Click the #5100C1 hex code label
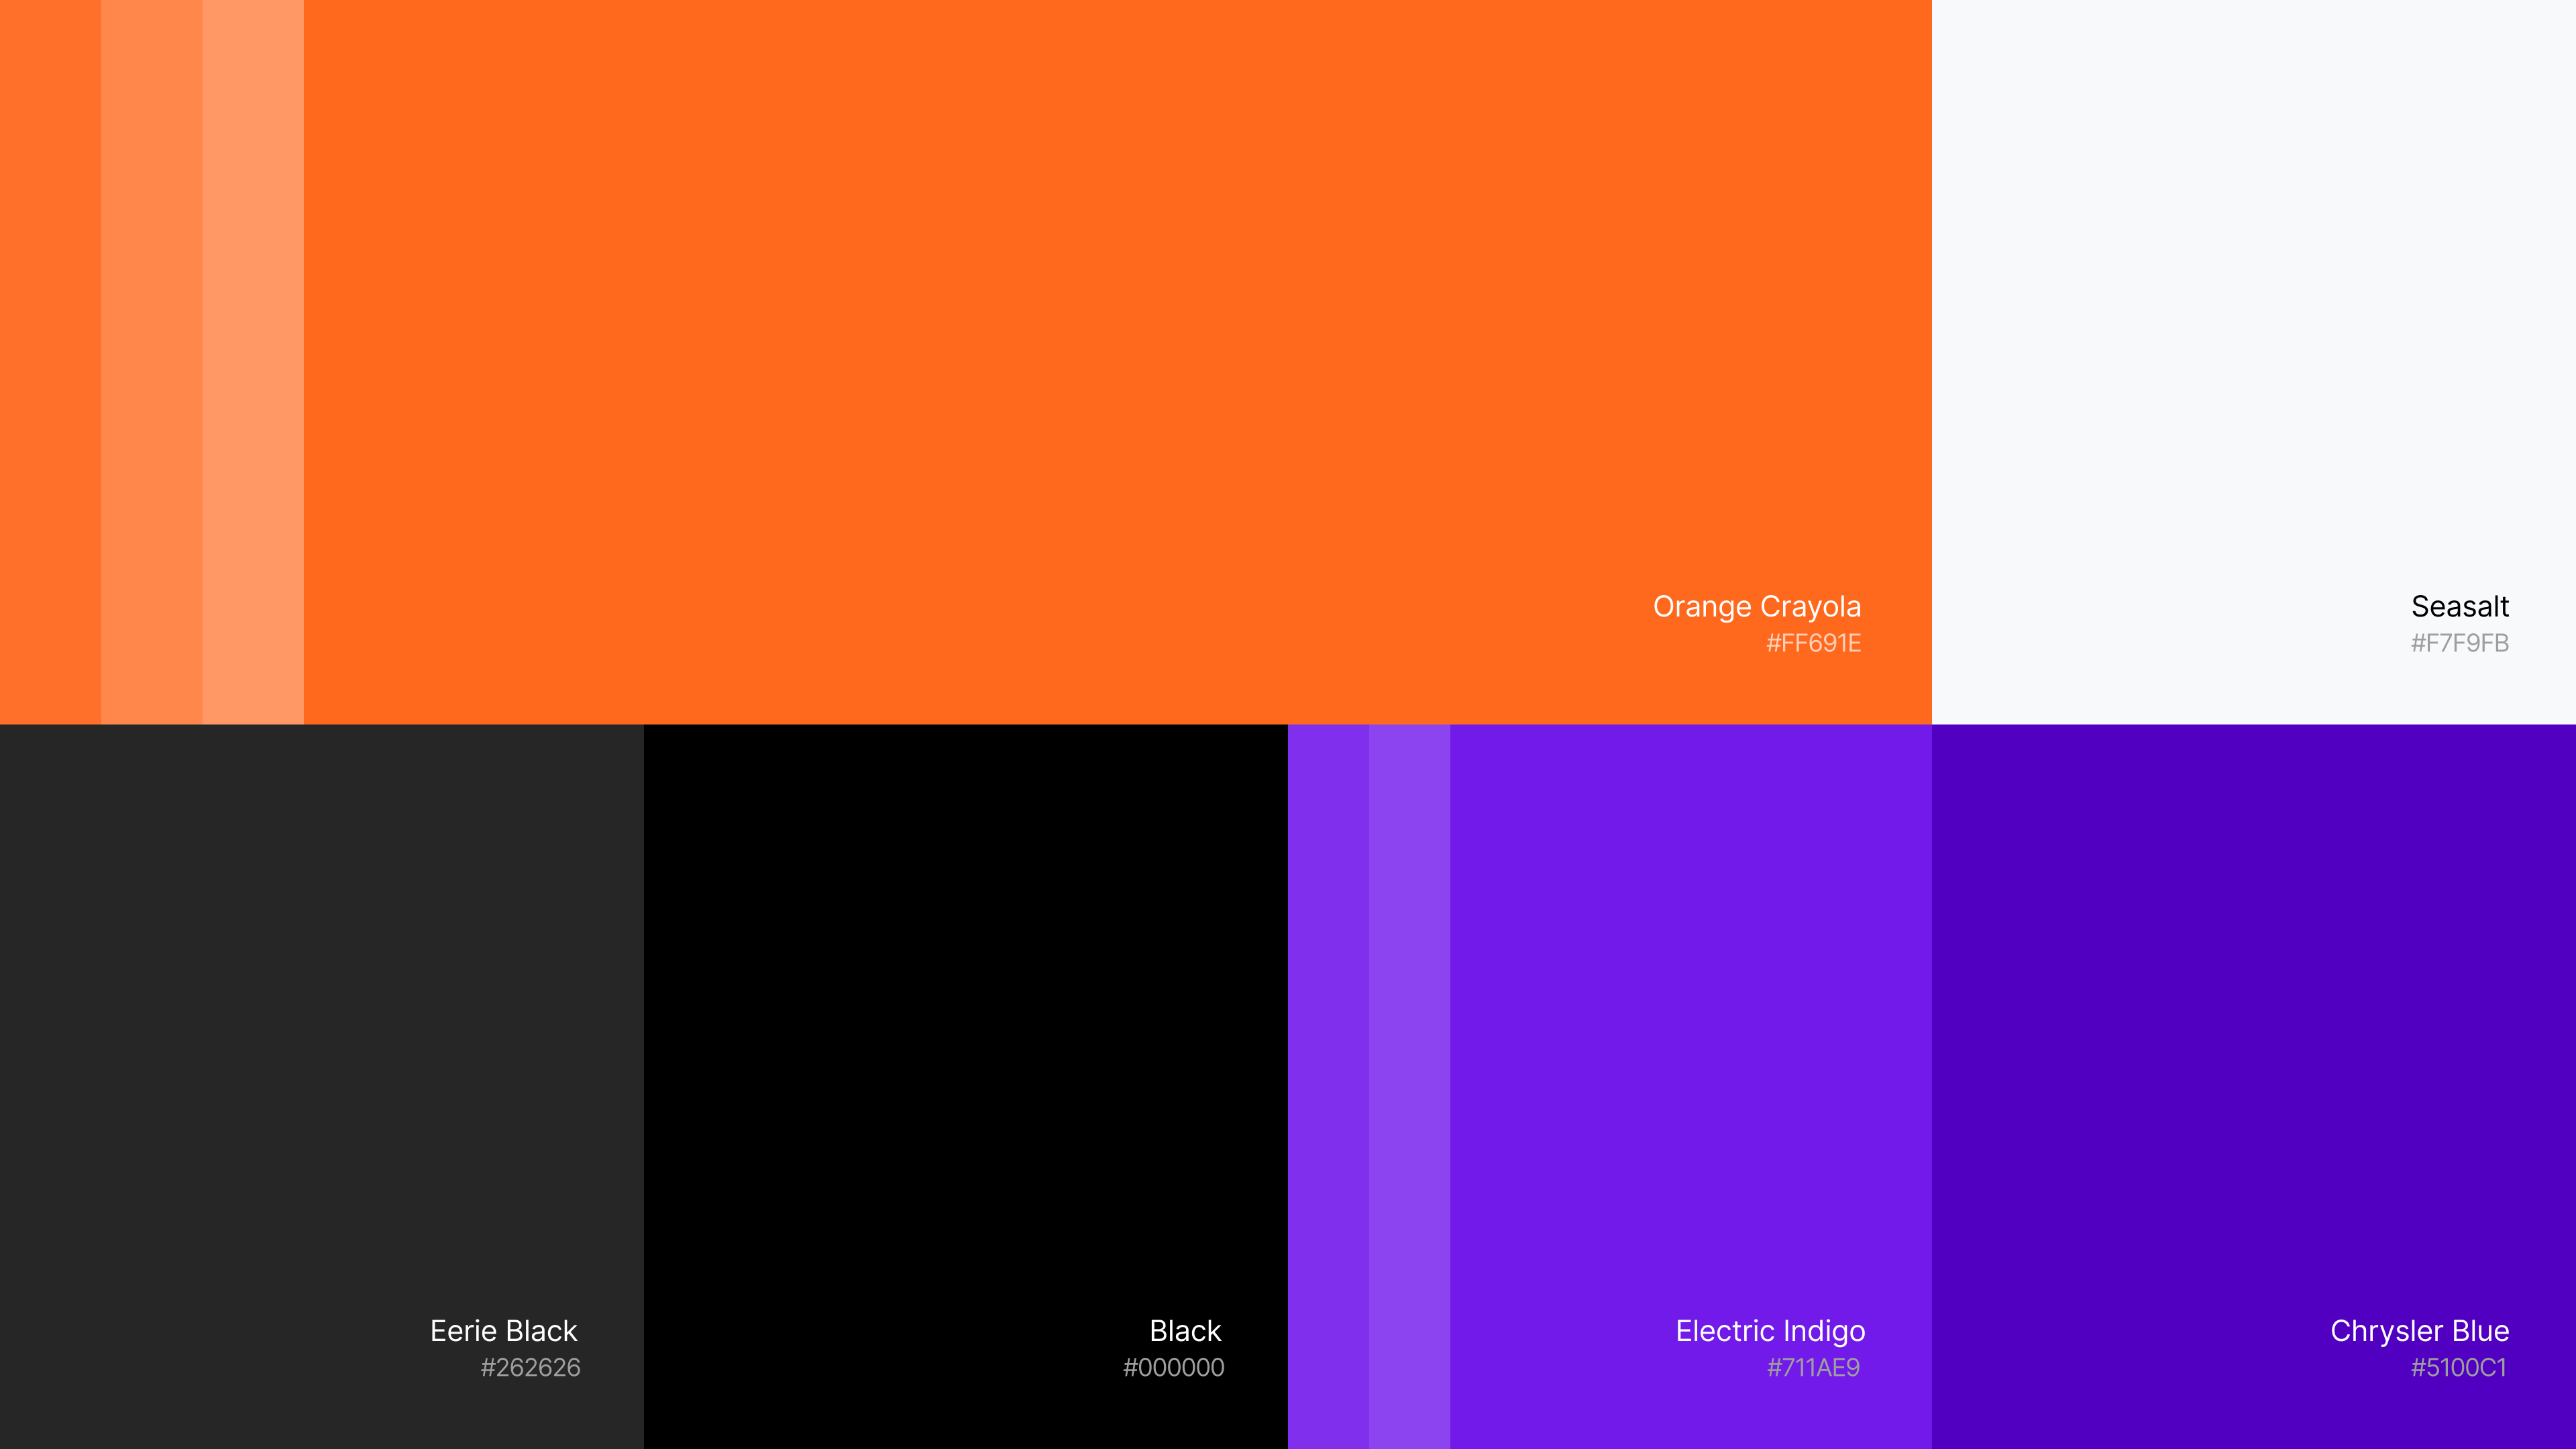Image resolution: width=2576 pixels, height=1449 pixels. (x=2458, y=1367)
